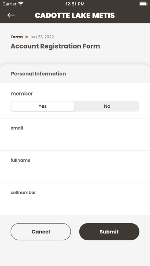Click the Cadotte Lake Metis header title
The width and height of the screenshot is (150, 266).
(x=75, y=15)
